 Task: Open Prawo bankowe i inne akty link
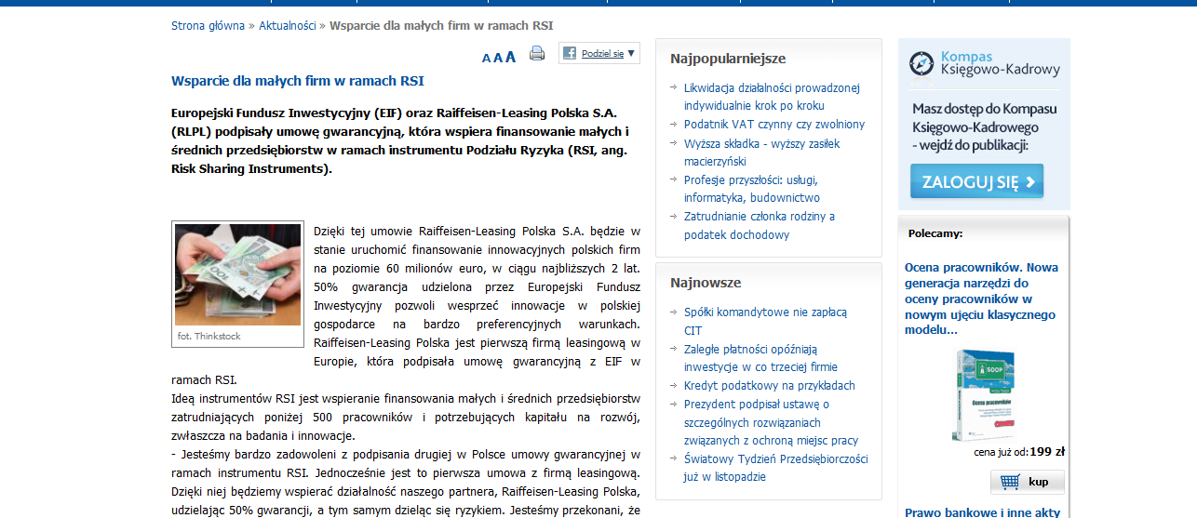click(982, 511)
